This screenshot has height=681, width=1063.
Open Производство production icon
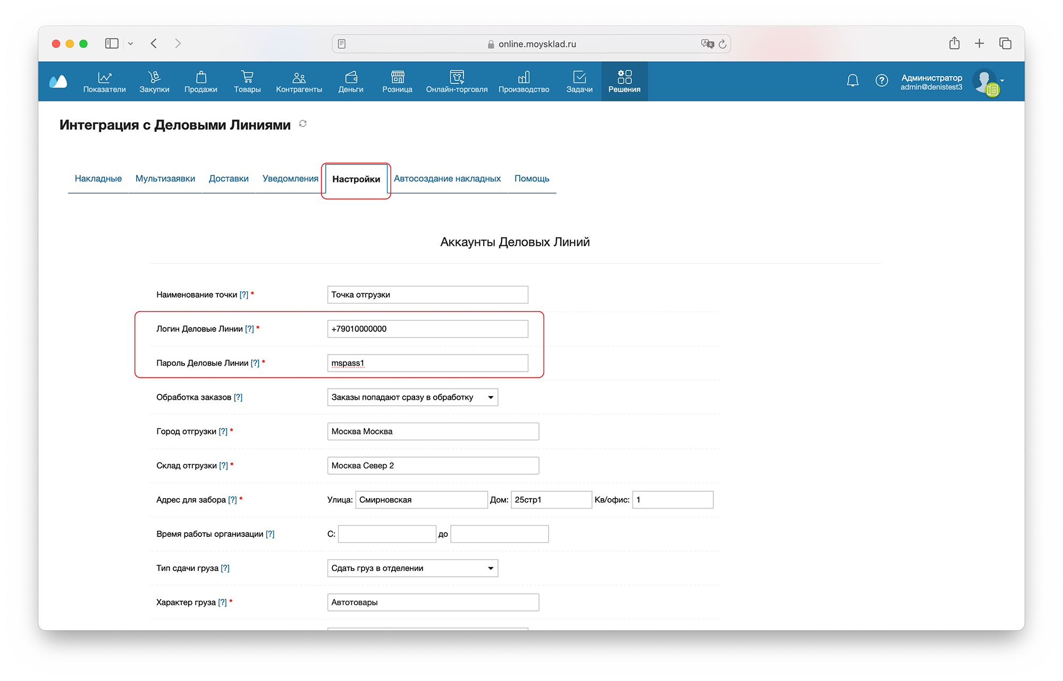click(x=524, y=81)
